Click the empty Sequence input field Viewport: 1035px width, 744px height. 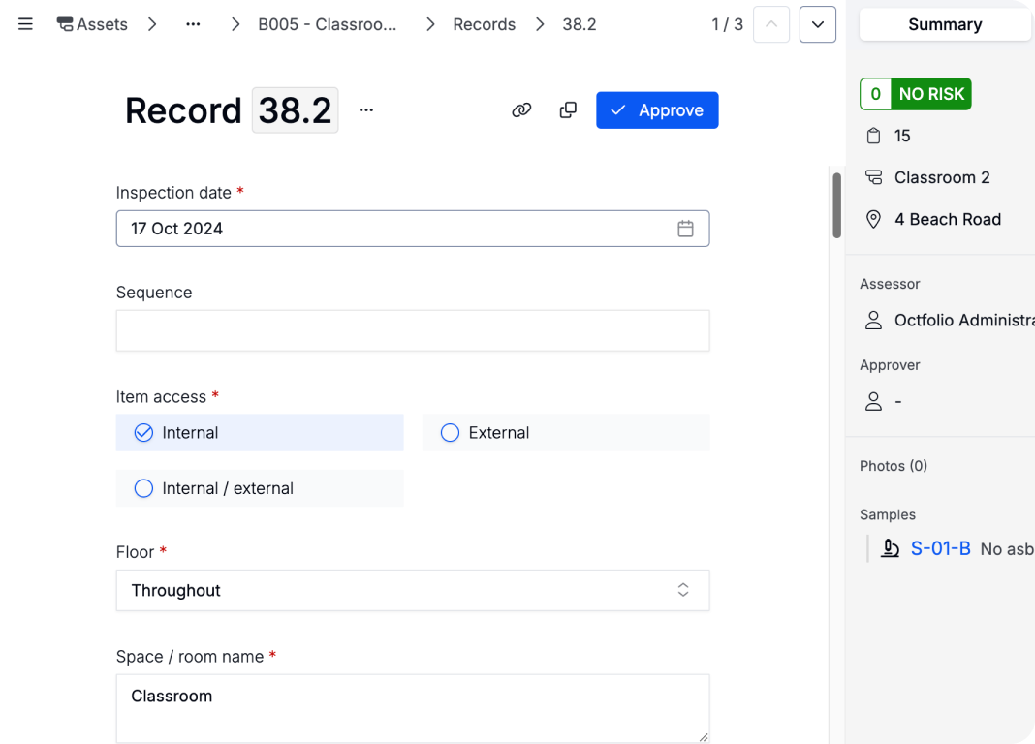tap(413, 330)
